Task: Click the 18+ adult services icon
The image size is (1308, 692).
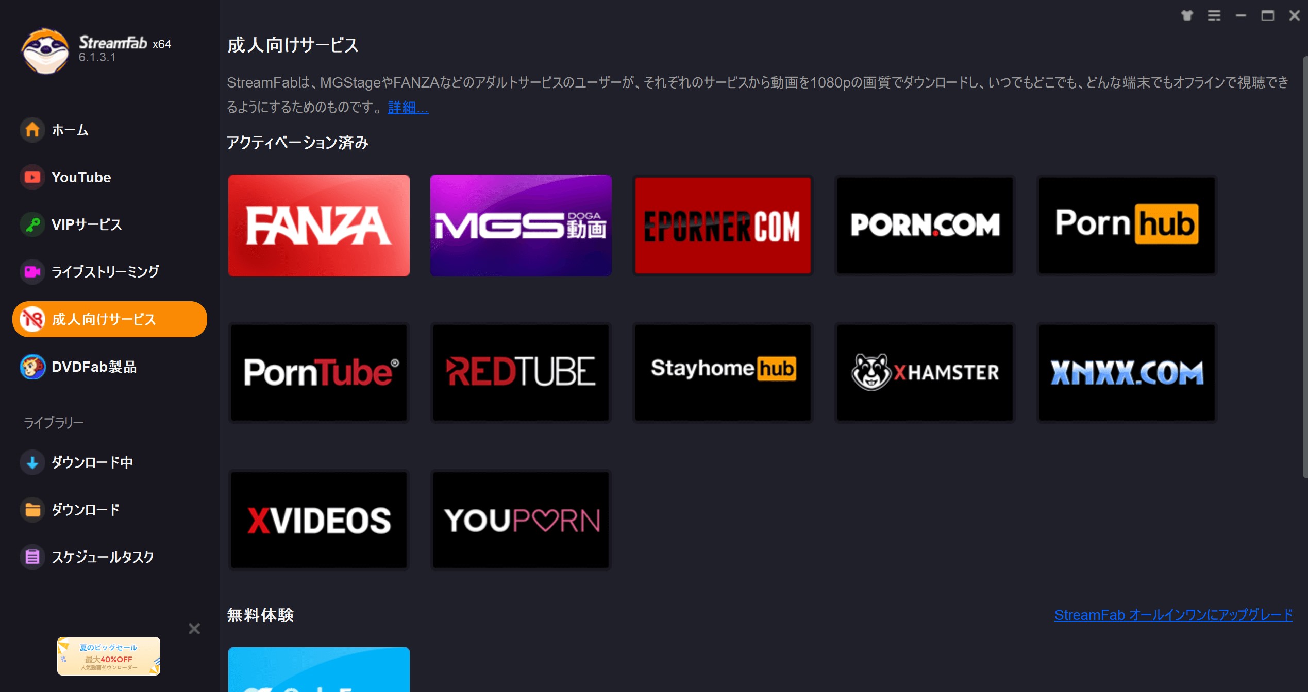Action: pos(32,319)
